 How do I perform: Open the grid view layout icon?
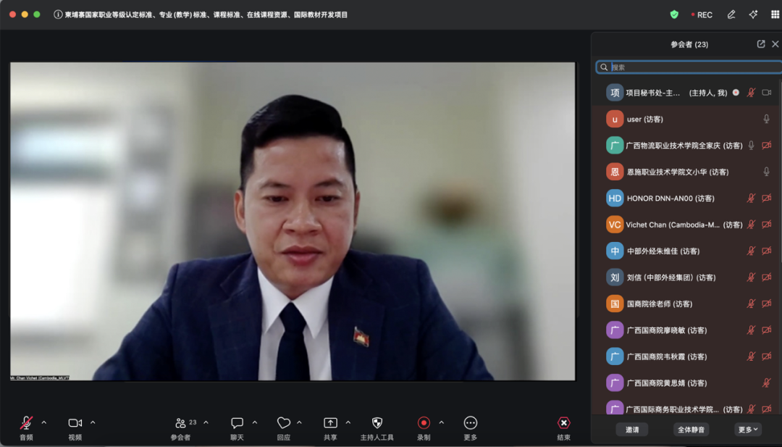click(775, 14)
